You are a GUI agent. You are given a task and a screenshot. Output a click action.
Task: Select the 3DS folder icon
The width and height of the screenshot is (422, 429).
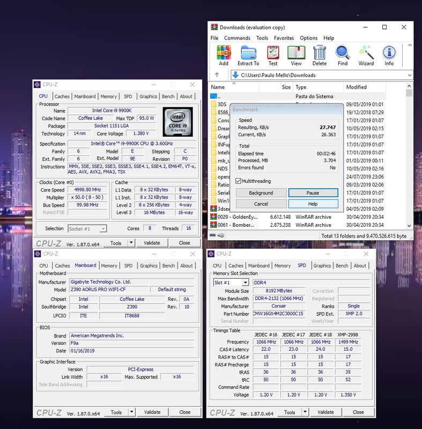(x=213, y=104)
